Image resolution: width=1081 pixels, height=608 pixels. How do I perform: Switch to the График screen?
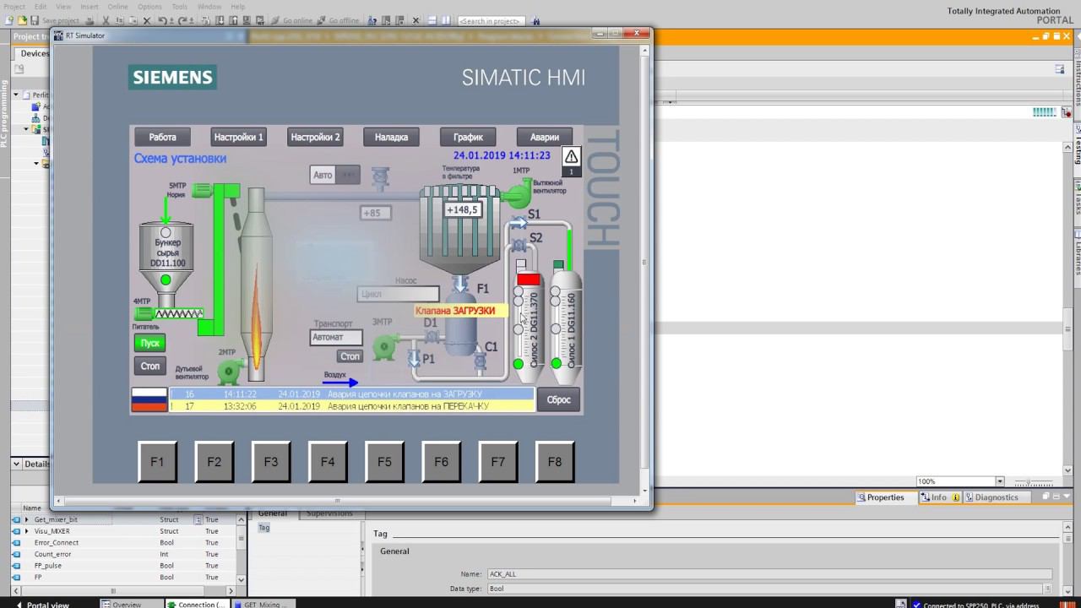468,137
